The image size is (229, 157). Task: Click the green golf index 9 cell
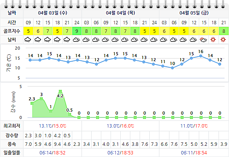(77, 31)
